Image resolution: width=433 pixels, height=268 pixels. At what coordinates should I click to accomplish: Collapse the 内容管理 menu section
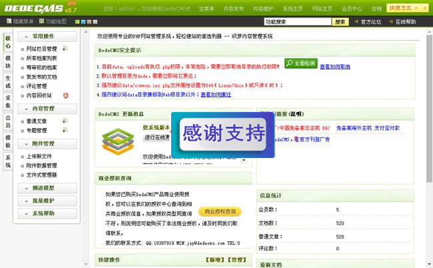tap(47, 109)
